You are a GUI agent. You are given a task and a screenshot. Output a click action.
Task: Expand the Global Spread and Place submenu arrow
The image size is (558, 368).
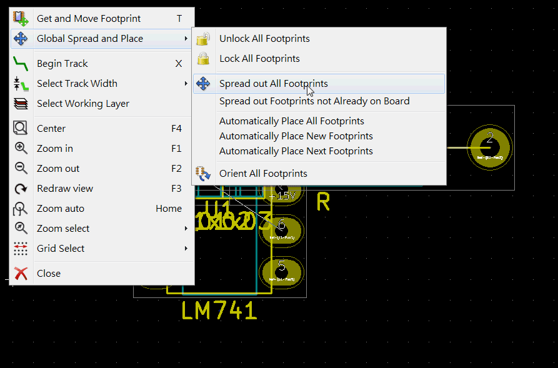pos(186,38)
